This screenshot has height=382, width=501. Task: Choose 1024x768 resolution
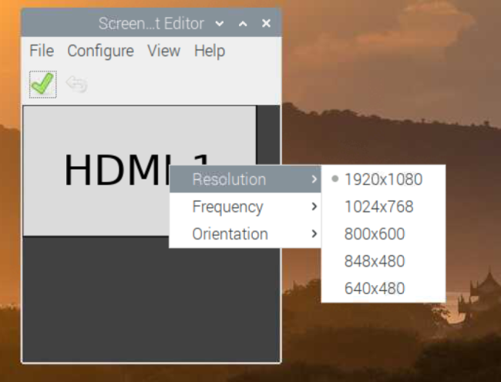378,206
